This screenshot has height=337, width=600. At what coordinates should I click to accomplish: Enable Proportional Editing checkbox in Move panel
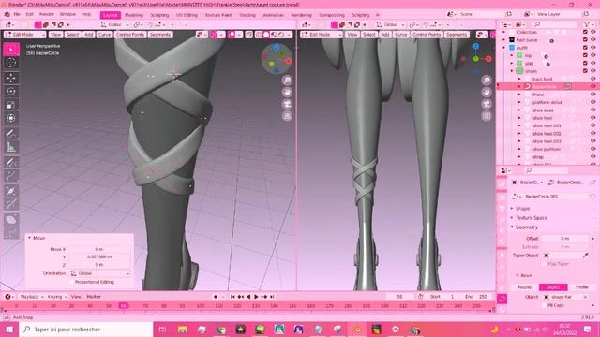(71, 282)
